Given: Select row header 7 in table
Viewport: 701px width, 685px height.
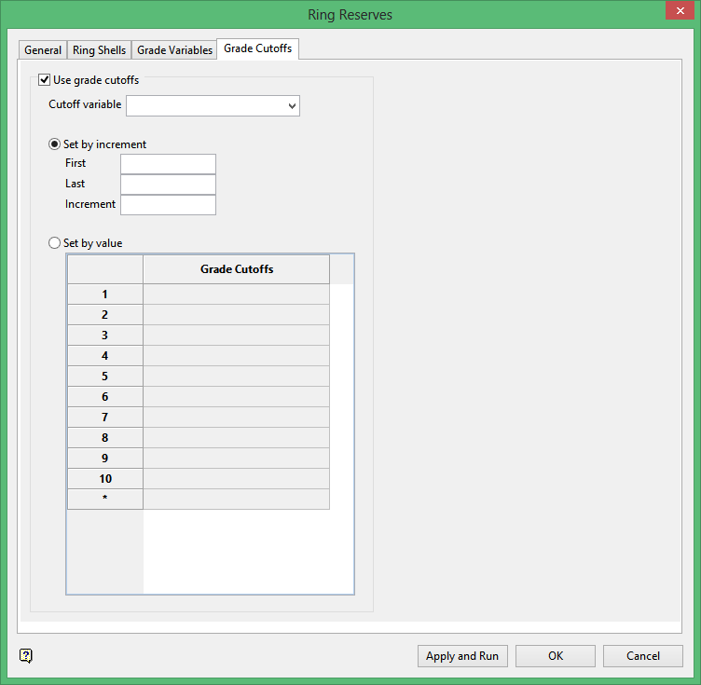Looking at the screenshot, I should tap(105, 418).
